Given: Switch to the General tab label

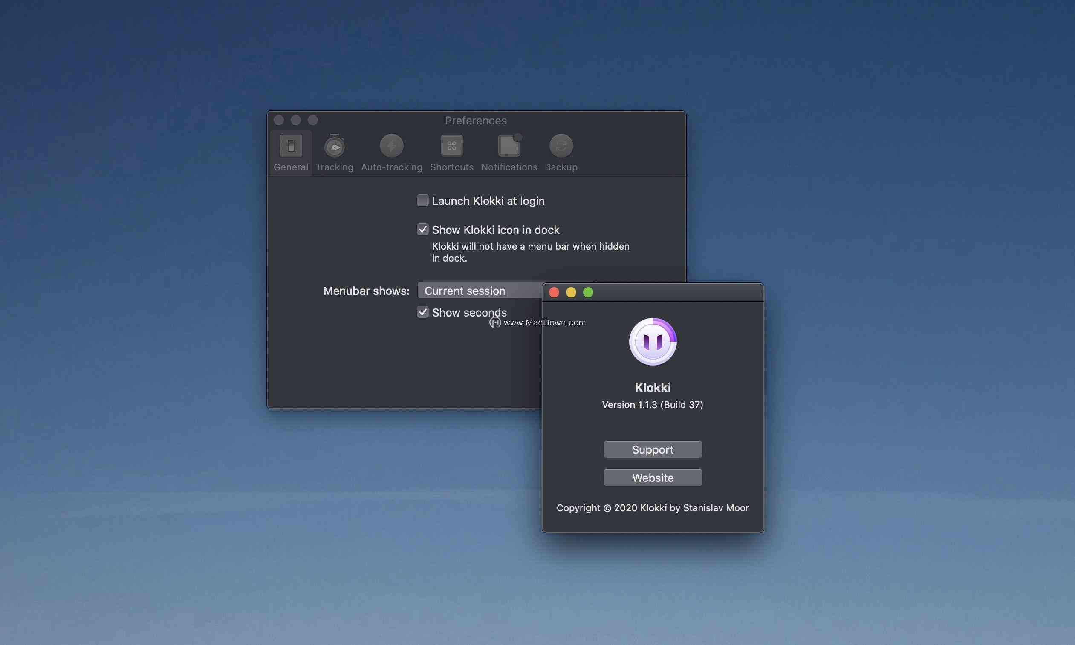Looking at the screenshot, I should pos(291,167).
